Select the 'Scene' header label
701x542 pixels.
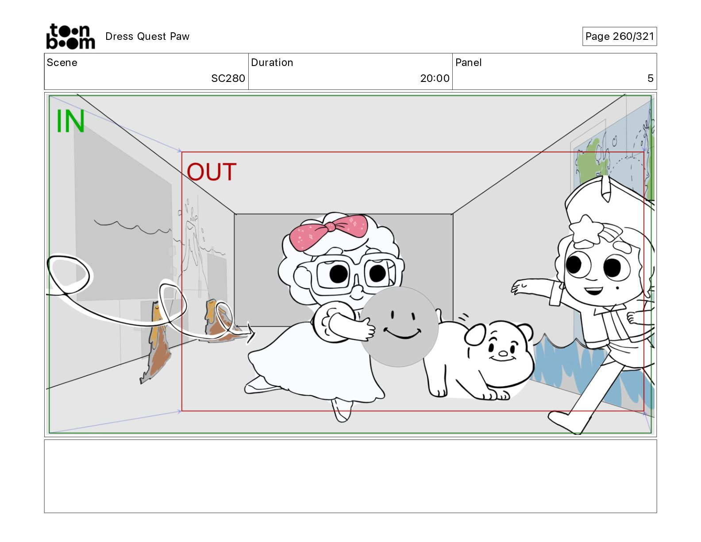pyautogui.click(x=62, y=62)
